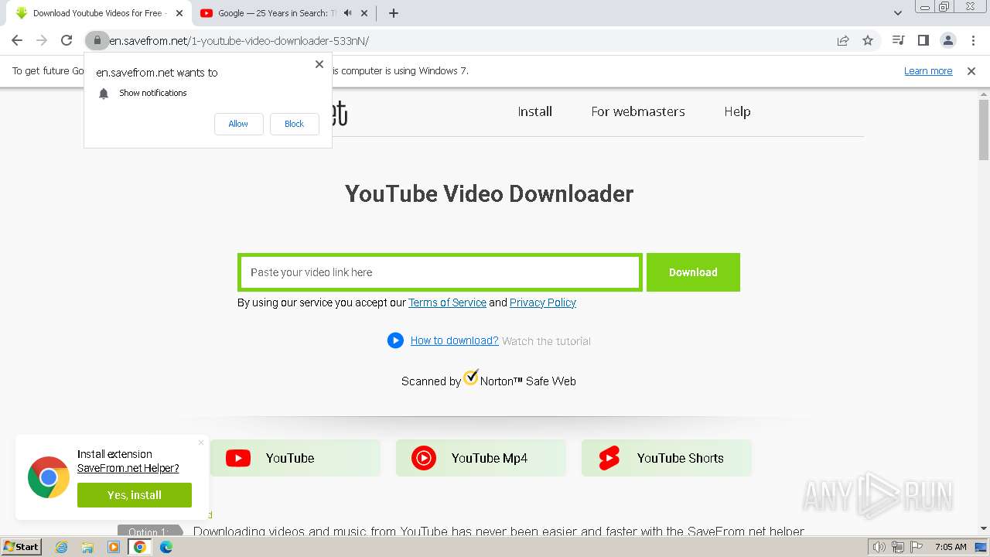Dismiss the Windows 7 info bar

(x=971, y=70)
